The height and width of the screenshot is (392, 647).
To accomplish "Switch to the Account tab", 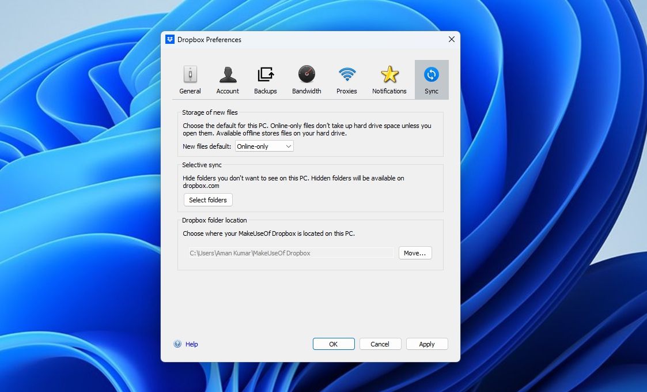I will (228, 80).
